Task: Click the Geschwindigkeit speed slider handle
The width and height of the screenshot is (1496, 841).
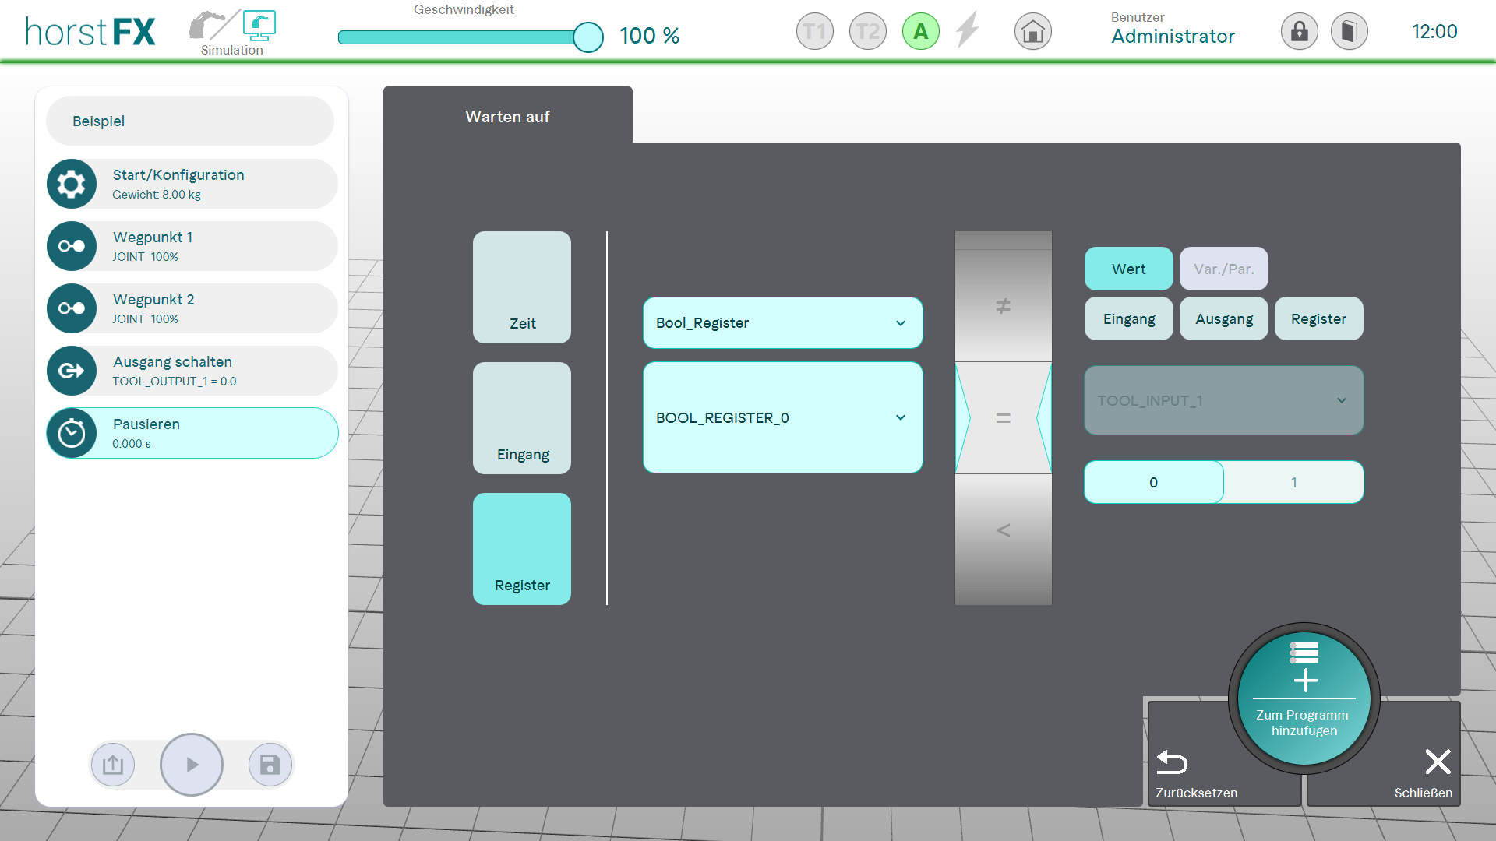Action: click(x=587, y=37)
